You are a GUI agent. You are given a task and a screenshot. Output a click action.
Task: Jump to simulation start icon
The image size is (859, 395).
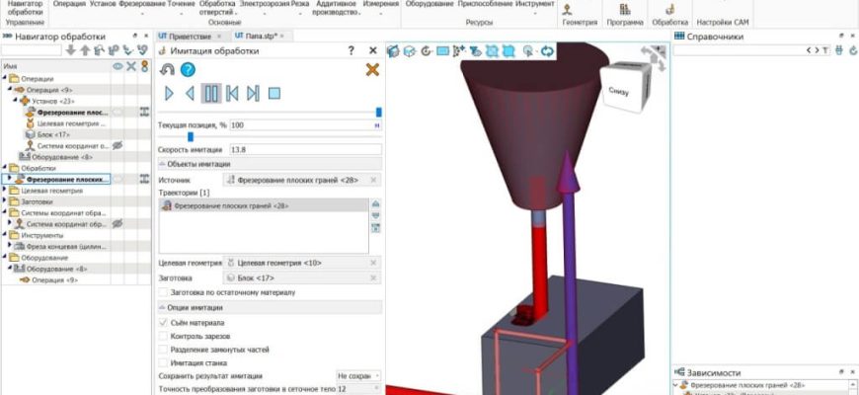[232, 94]
